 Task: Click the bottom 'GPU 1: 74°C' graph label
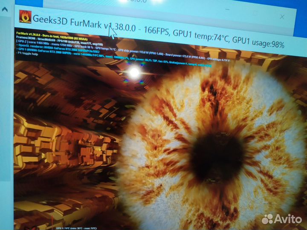coord(76,228)
